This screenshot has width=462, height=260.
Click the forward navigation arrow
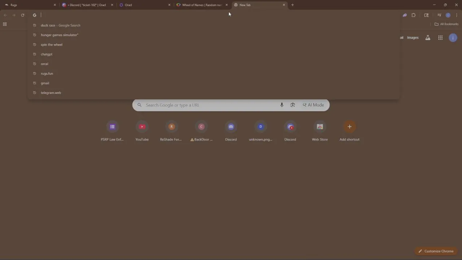[14, 15]
